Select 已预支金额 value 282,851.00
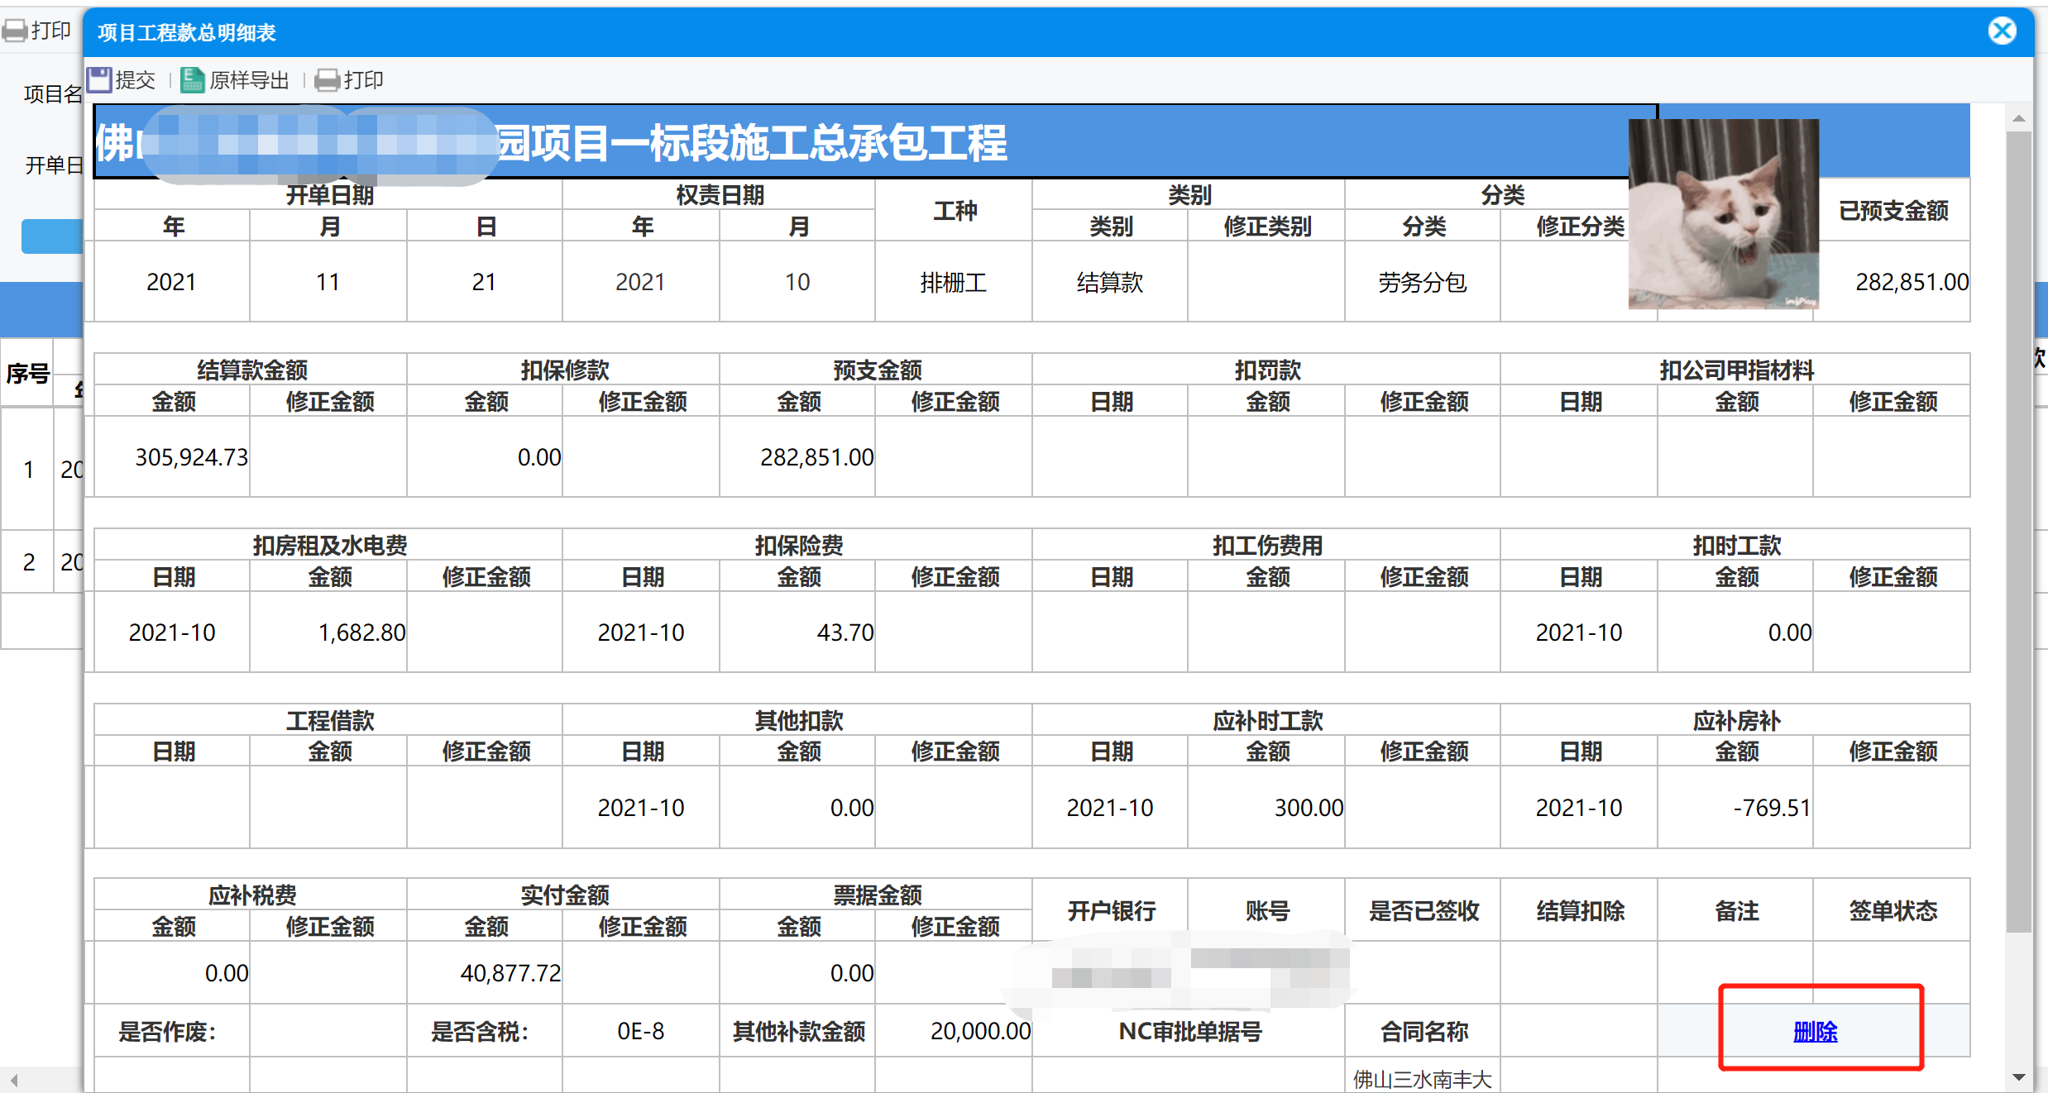This screenshot has width=2048, height=1093. 1912,282
